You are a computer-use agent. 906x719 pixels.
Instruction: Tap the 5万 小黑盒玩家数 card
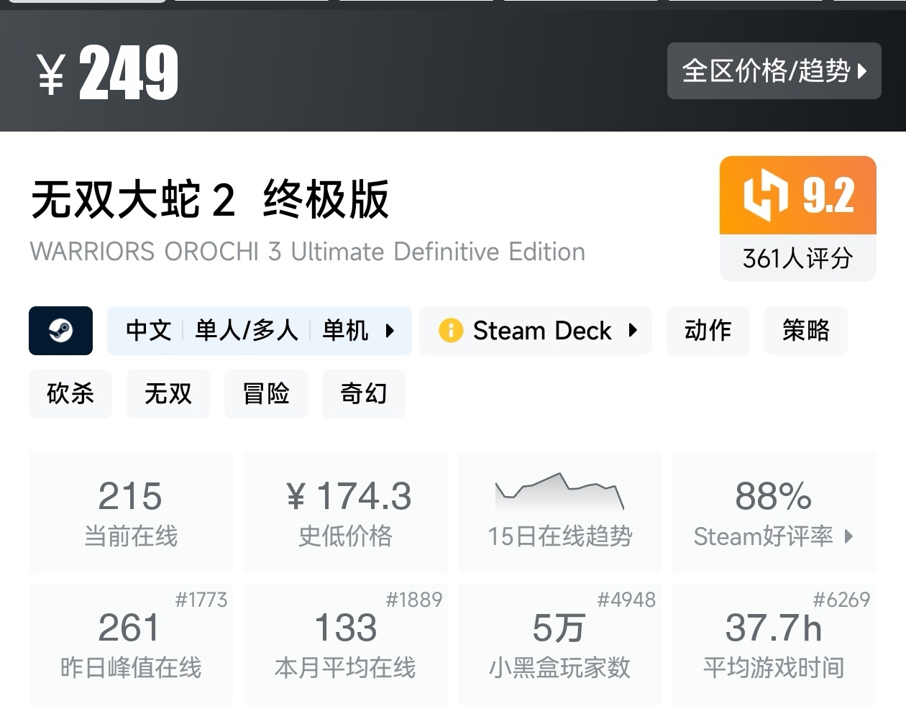click(560, 644)
